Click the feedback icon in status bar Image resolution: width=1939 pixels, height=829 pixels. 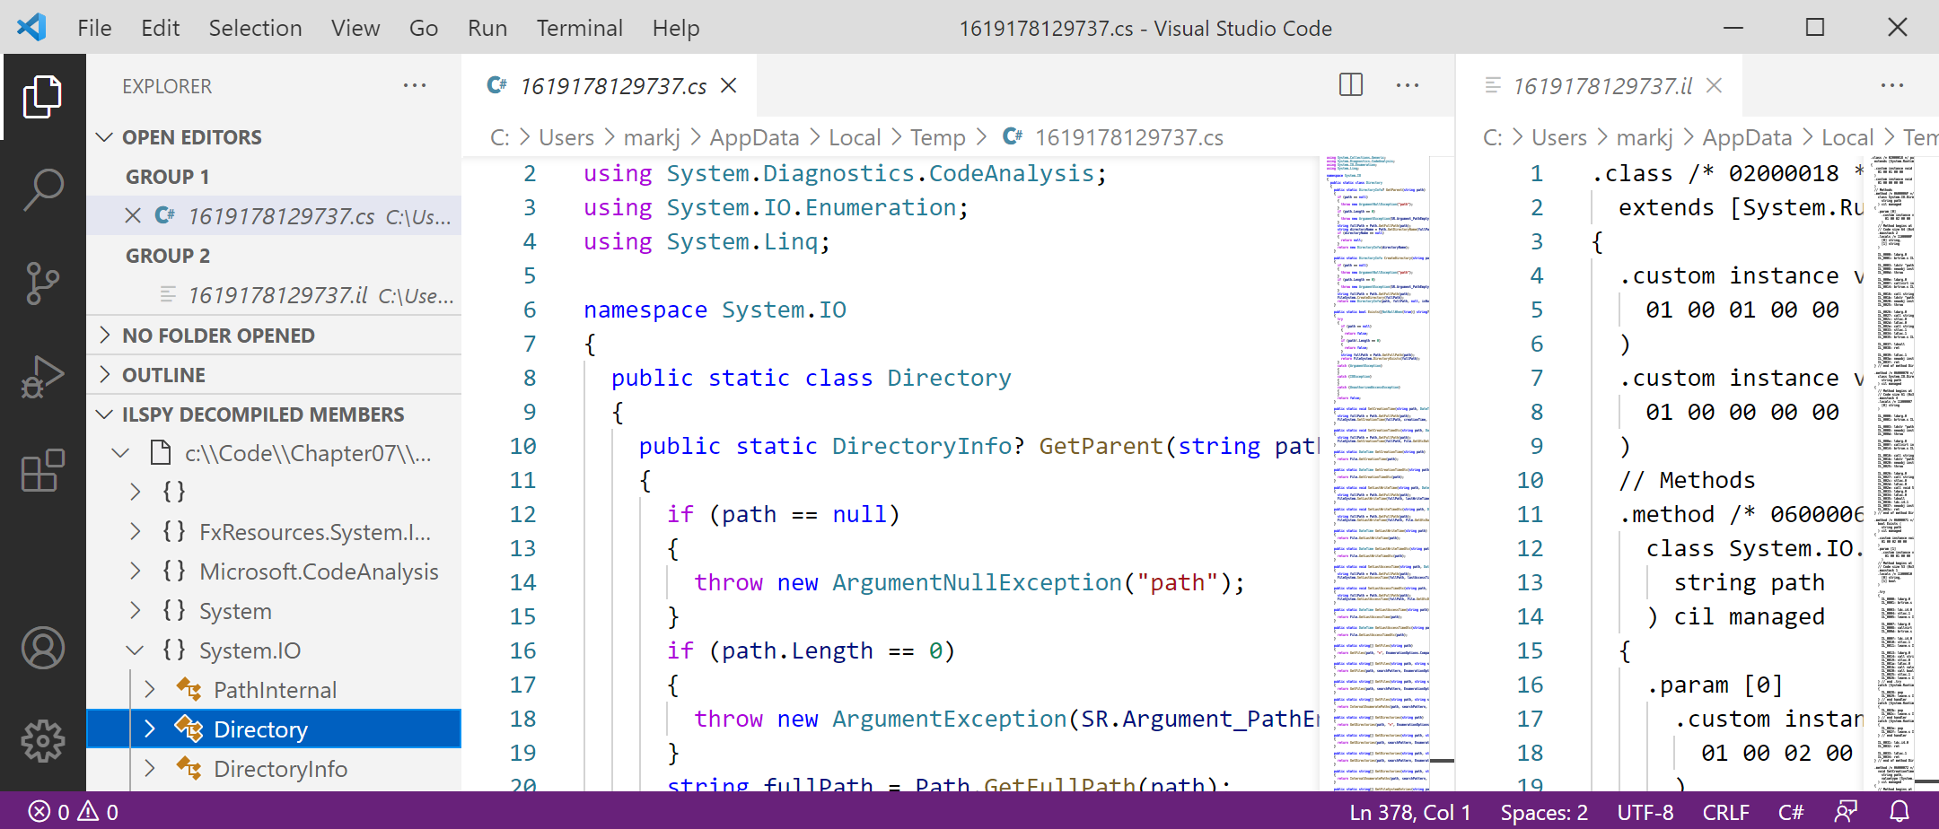point(1846,812)
